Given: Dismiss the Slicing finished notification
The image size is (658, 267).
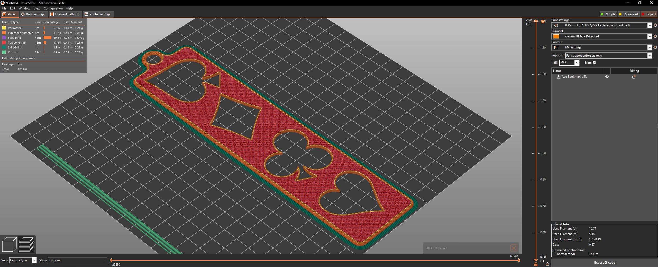Looking at the screenshot, I should [514, 248].
